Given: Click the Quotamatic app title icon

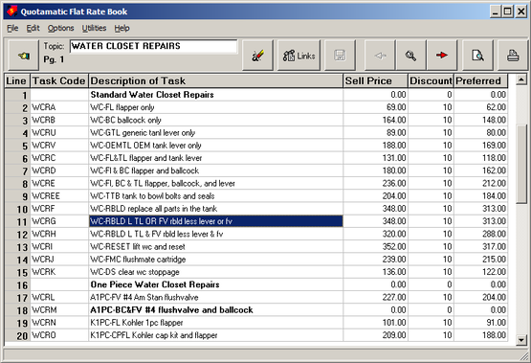Looking at the screenshot, I should tap(11, 11).
